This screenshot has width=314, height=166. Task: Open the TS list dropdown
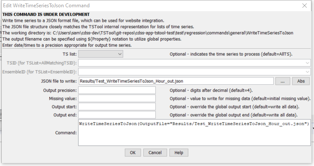pyautogui.click(x=100, y=54)
